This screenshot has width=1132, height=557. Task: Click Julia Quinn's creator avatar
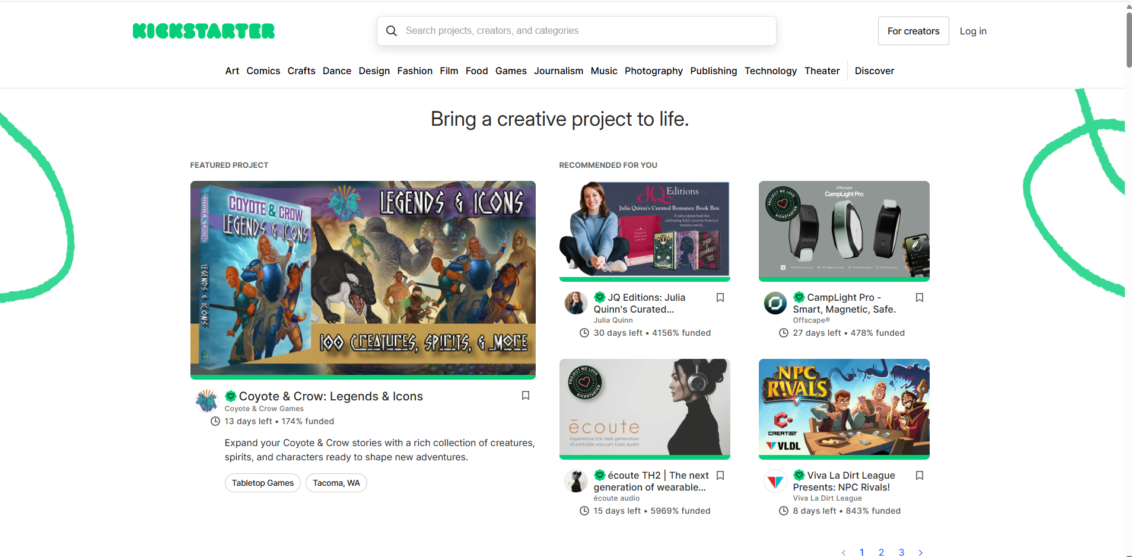[x=575, y=303]
